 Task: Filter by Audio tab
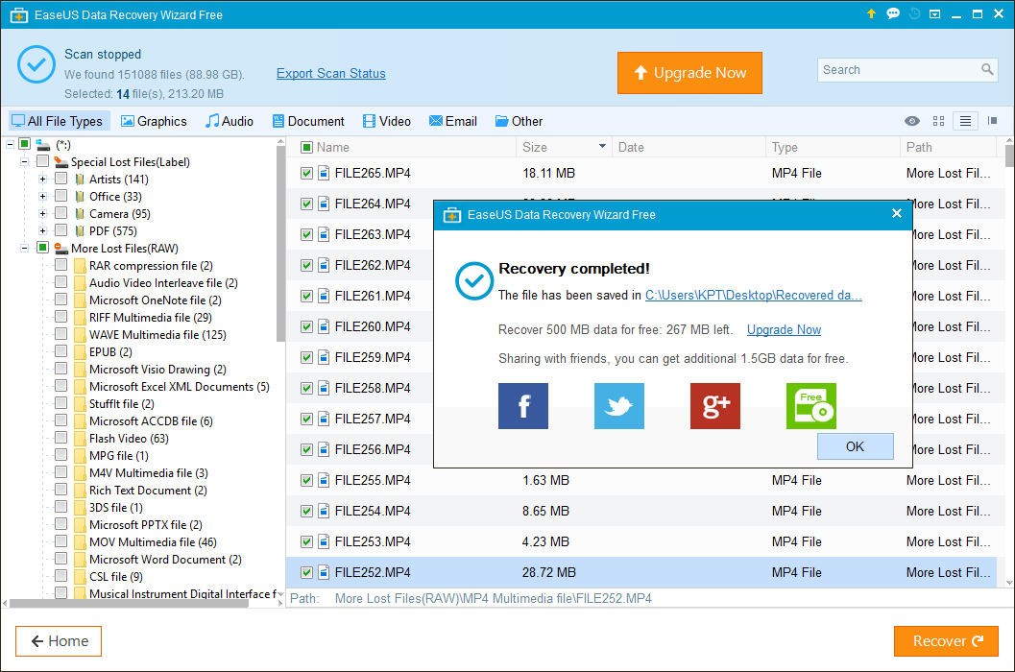pos(230,121)
